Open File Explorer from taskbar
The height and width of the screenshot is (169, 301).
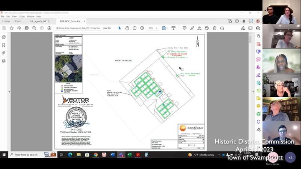point(79,155)
